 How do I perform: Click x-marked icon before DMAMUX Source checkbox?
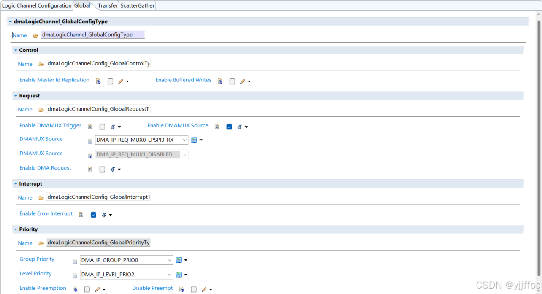coord(217,127)
